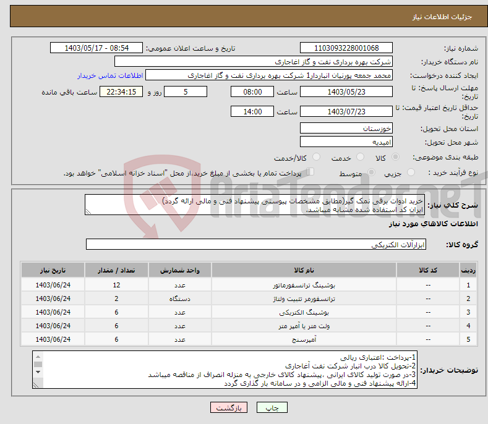488x424 pixels.
Task: Click the شماره نیاز field 1103093228001068
Action: pos(346,48)
